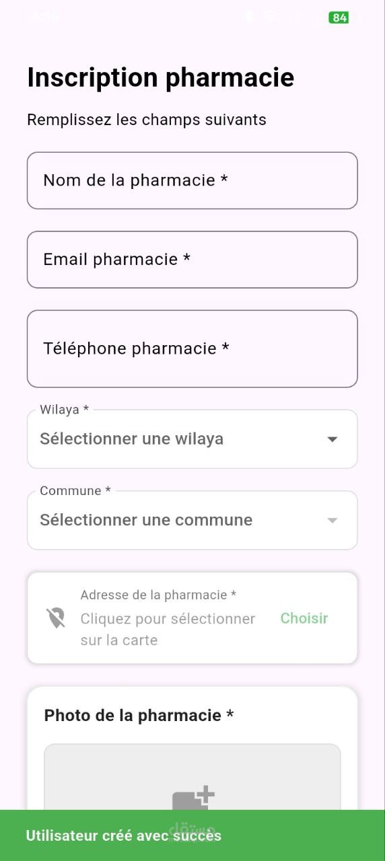Focus the 'Email pharmacie' input field
385x861 pixels.
pos(193,260)
